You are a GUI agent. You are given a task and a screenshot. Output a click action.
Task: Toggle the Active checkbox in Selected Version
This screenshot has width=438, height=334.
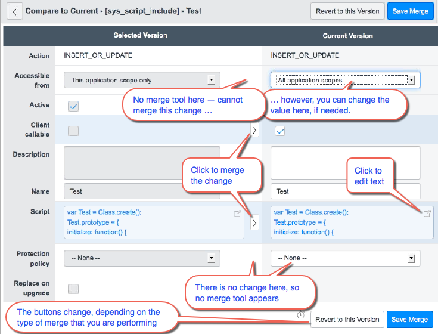pyautogui.click(x=73, y=106)
